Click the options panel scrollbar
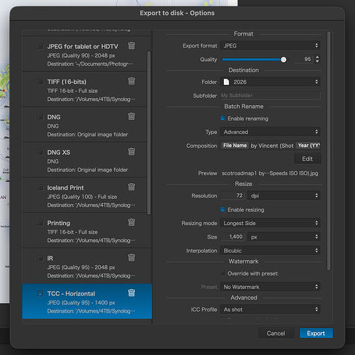Image resolution: width=355 pixels, height=355 pixels. coord(329,151)
